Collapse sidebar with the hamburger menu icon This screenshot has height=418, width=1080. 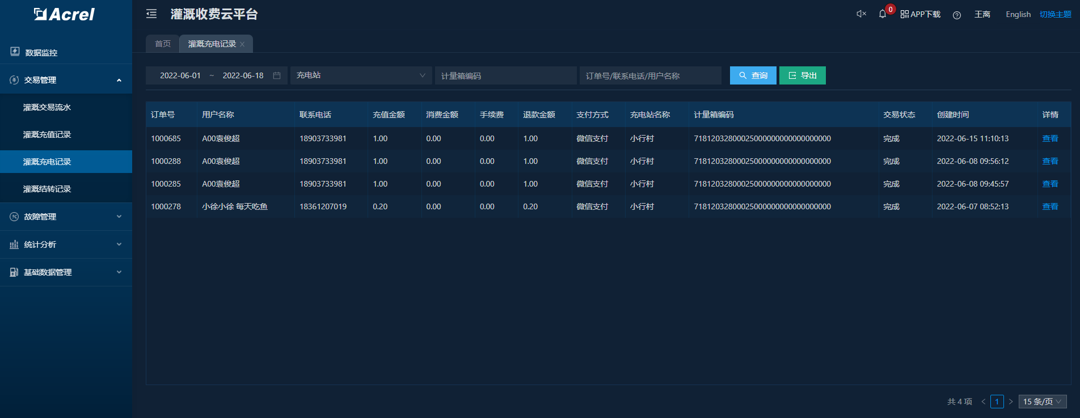point(151,14)
